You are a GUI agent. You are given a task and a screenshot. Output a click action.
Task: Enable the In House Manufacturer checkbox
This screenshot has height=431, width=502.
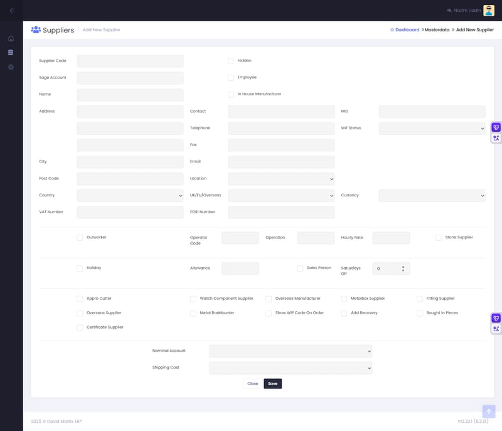click(231, 95)
